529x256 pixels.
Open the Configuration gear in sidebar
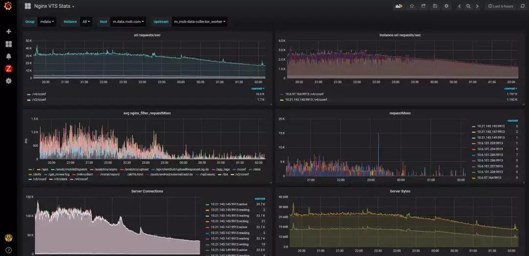[x=9, y=81]
